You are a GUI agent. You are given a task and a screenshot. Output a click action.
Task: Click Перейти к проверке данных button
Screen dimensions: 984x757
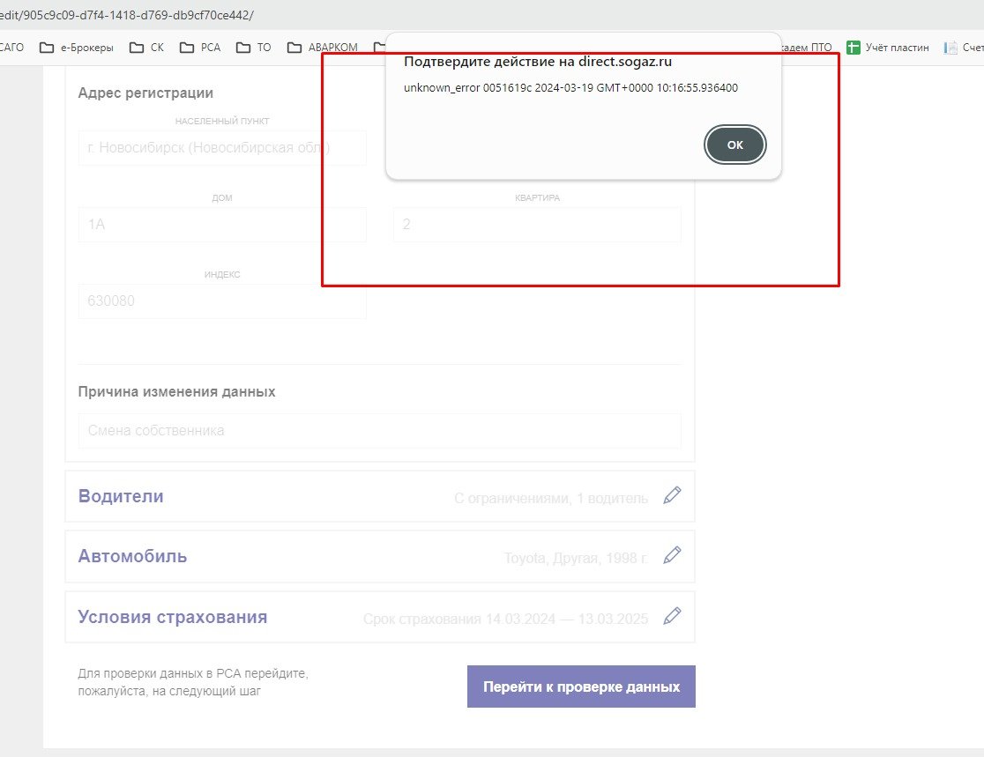click(x=581, y=686)
